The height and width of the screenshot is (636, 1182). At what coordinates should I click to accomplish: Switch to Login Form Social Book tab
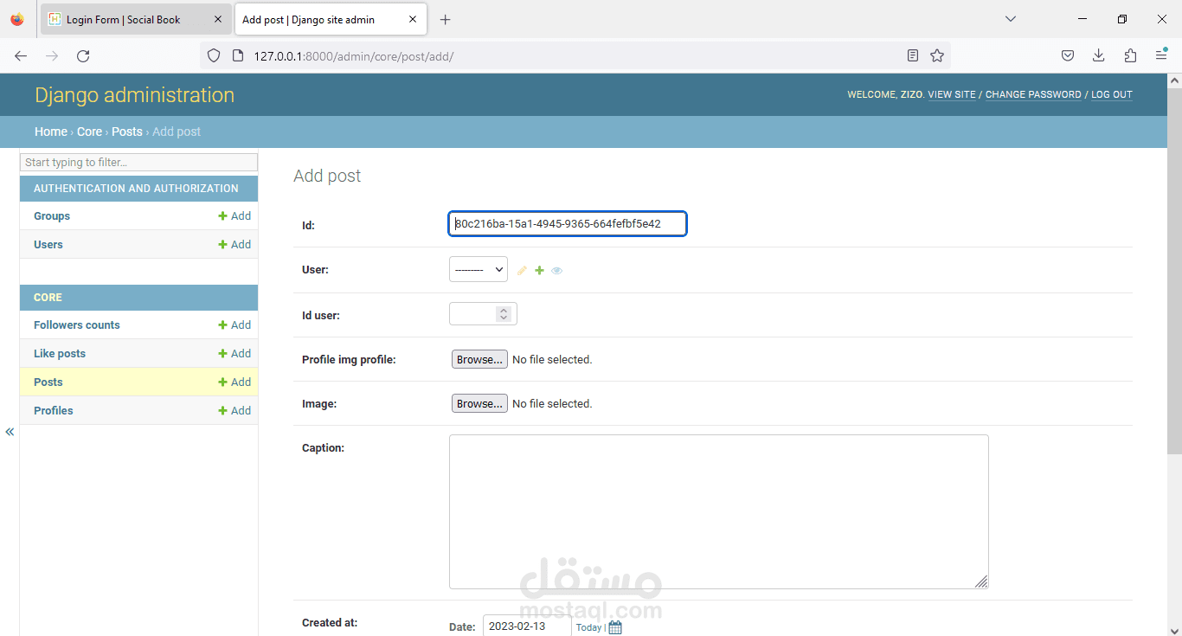pyautogui.click(x=137, y=19)
